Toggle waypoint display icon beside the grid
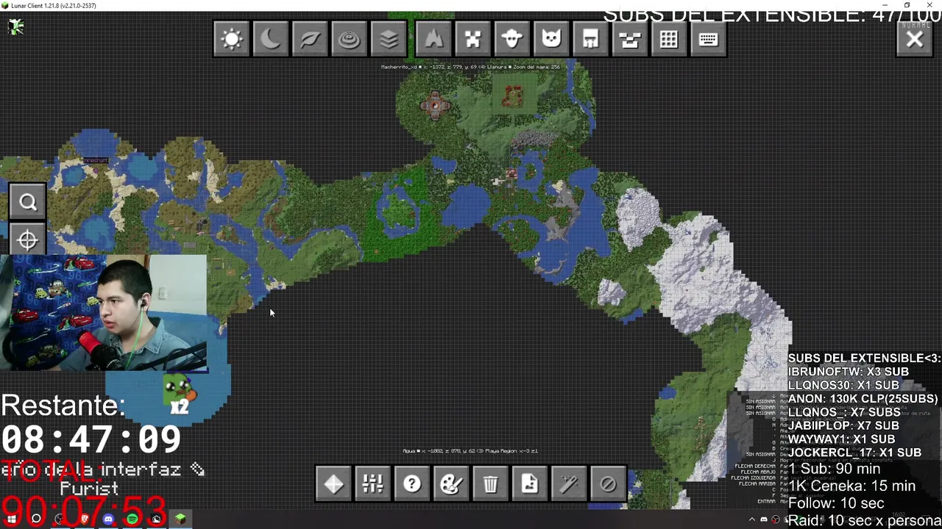 [630, 39]
